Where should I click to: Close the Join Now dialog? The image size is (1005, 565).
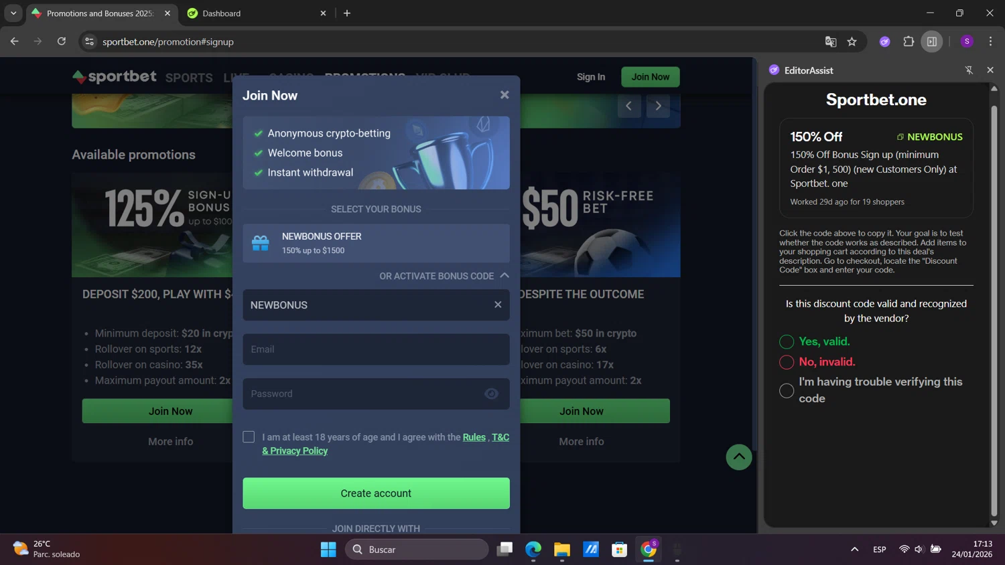pyautogui.click(x=505, y=95)
